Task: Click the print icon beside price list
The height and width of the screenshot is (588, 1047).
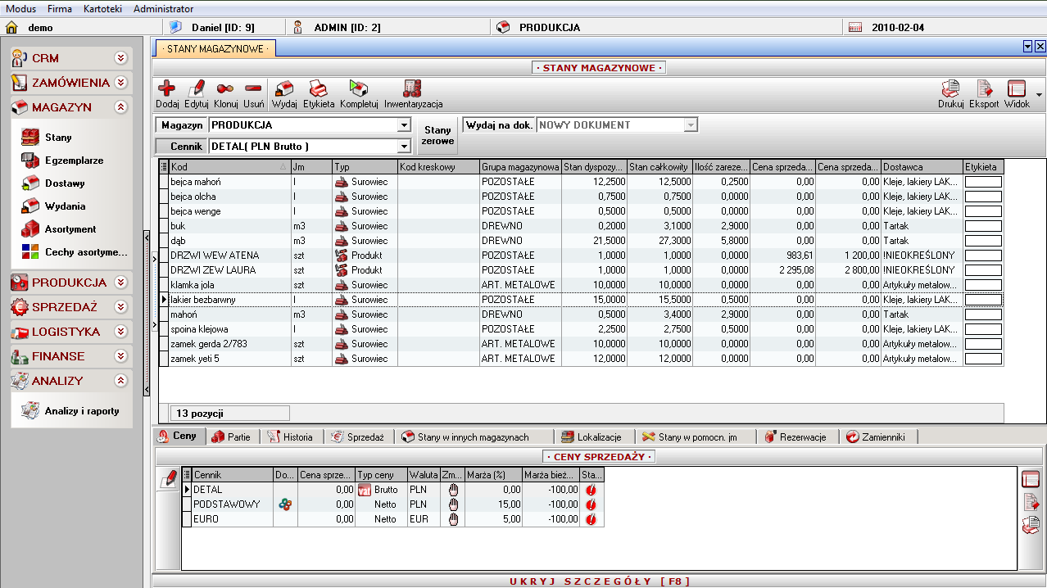Action: tap(1031, 525)
